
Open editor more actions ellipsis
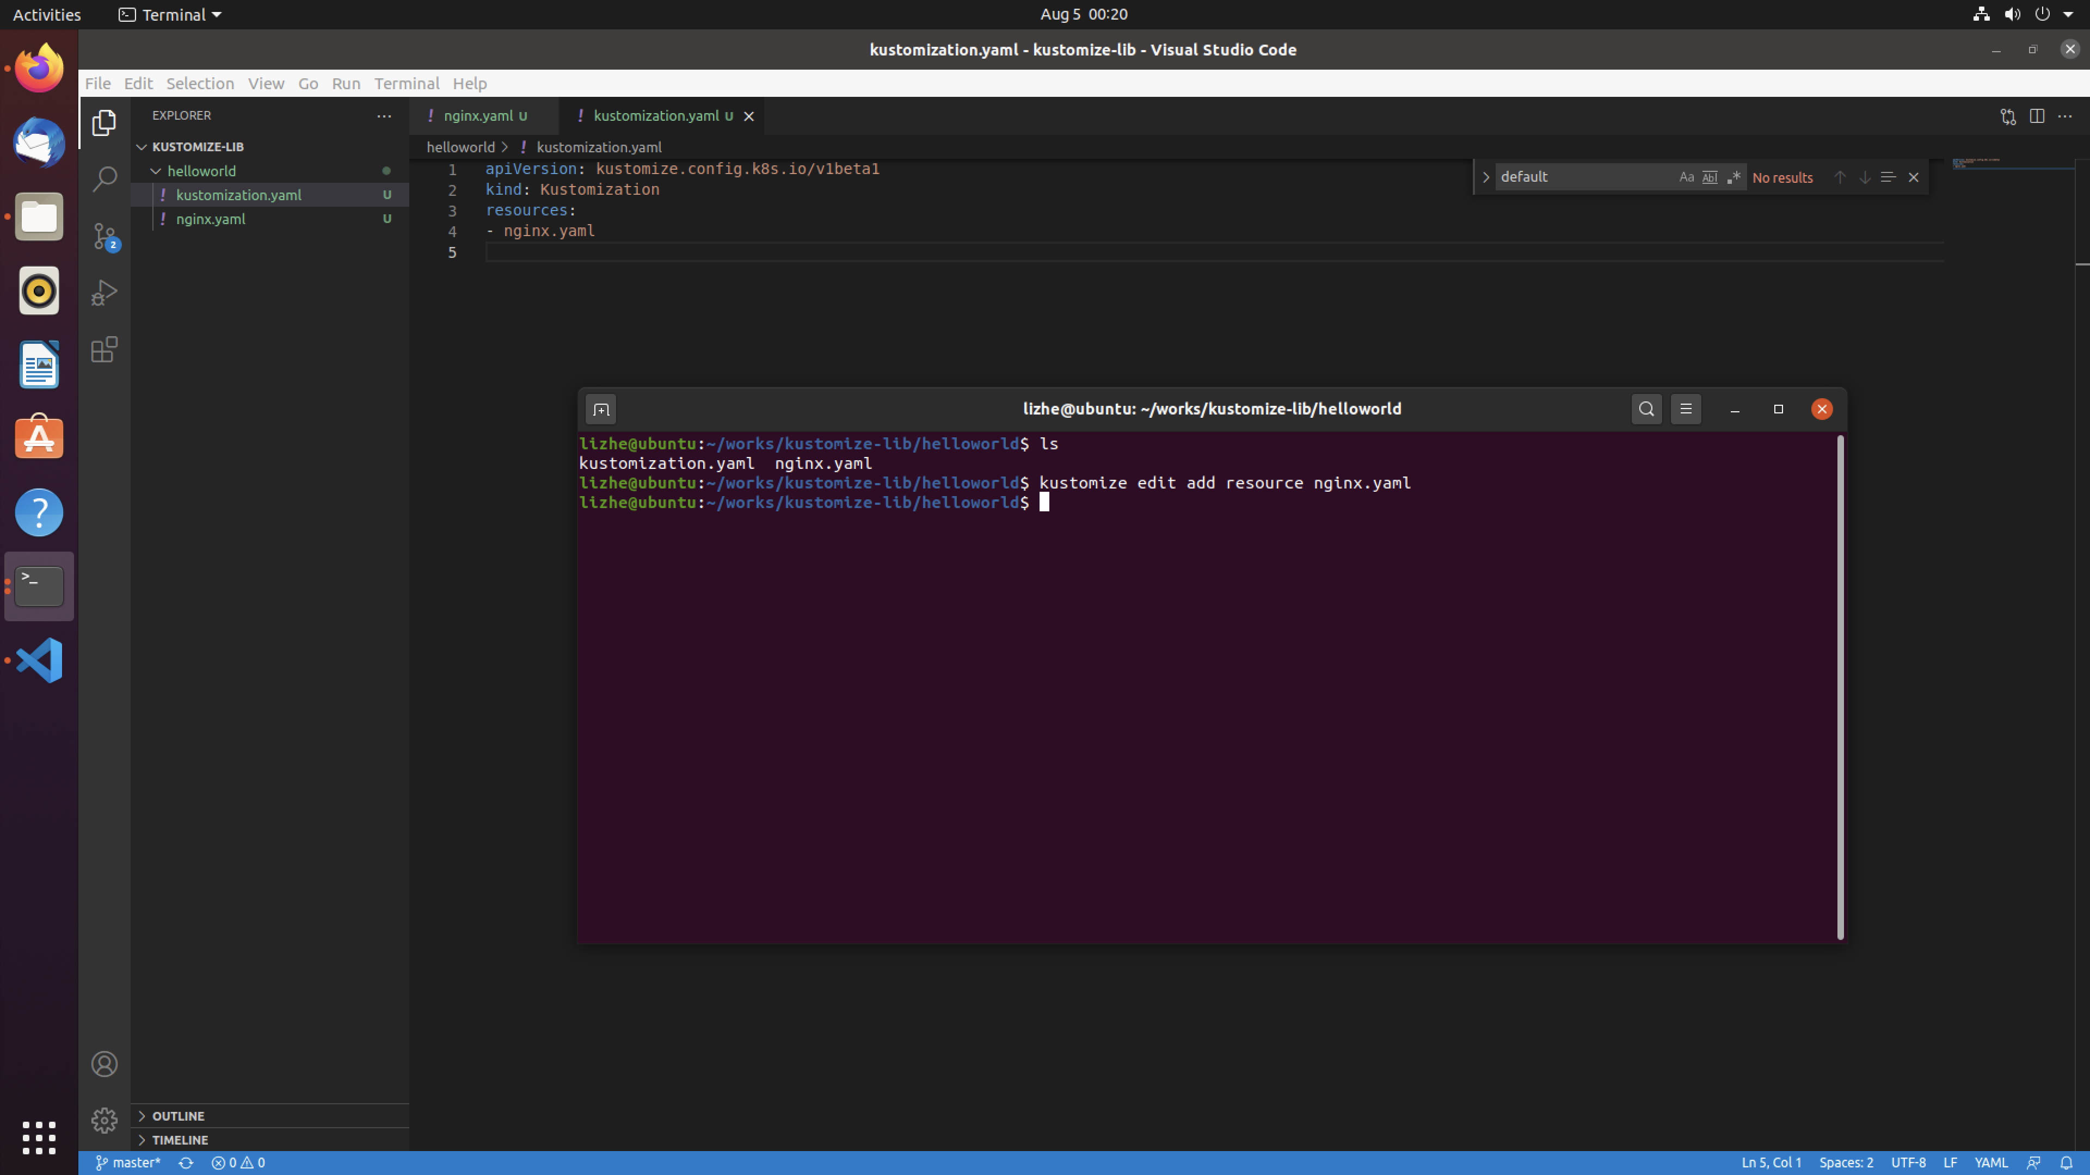(x=2065, y=116)
